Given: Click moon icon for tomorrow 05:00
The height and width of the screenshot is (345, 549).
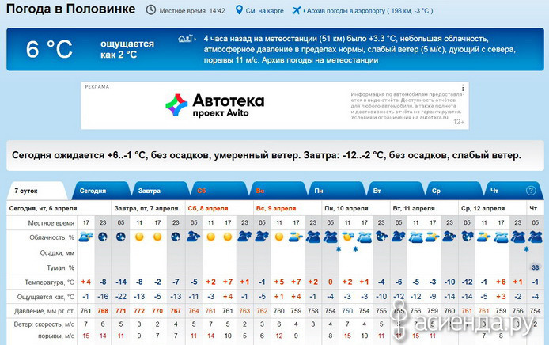Looking at the screenshot, I should (x=121, y=237).
